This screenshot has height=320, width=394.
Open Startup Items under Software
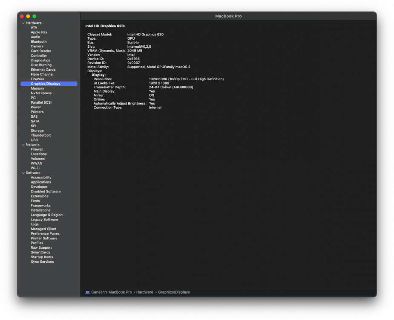42,257
